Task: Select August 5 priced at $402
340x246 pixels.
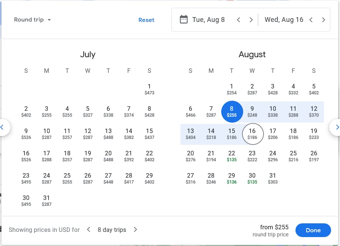Action: [314, 89]
